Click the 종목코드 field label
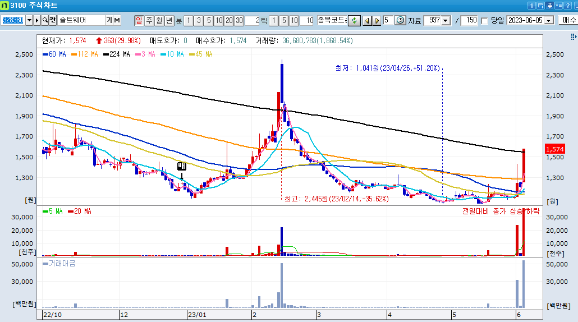Viewport: 578px width, 322px height. click(x=332, y=20)
